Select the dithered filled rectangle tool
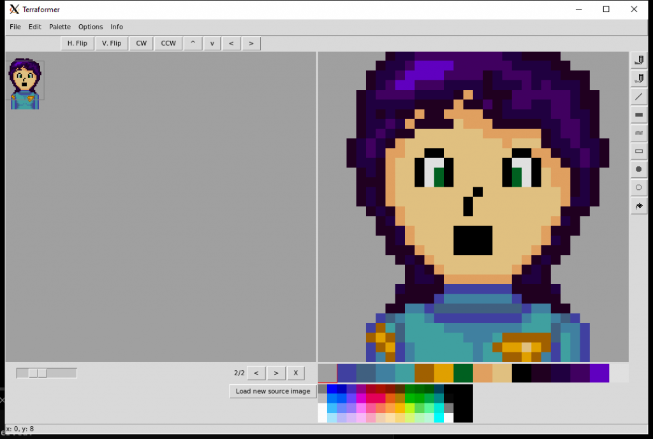653x439 pixels. [x=639, y=133]
